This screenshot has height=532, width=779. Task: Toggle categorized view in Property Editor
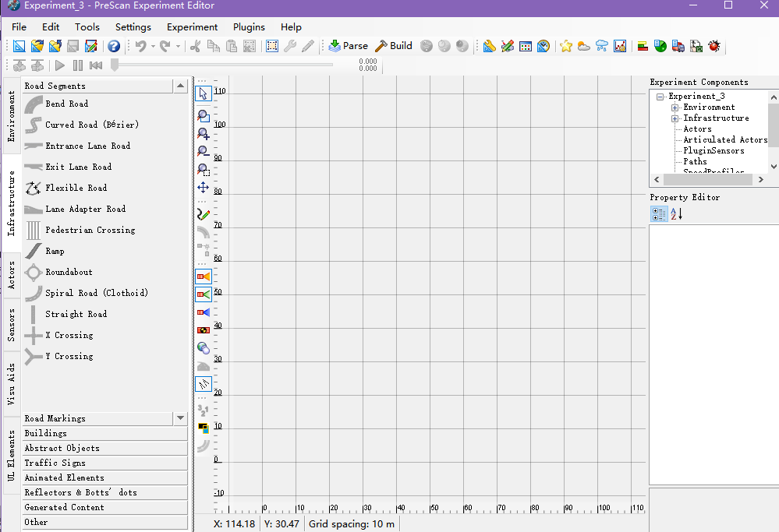pos(659,214)
